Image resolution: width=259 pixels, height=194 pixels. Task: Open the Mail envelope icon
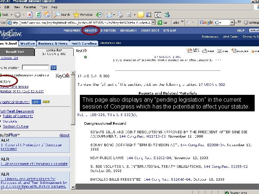(109, 15)
